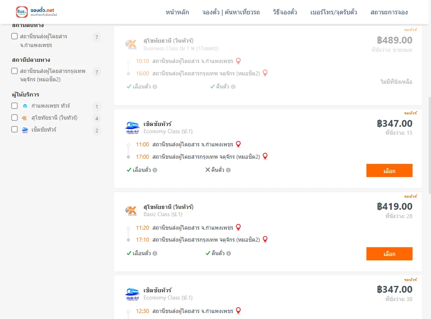This screenshot has width=431, height=319.
Task: Click the ฿489.00 price
Action: [394, 40]
